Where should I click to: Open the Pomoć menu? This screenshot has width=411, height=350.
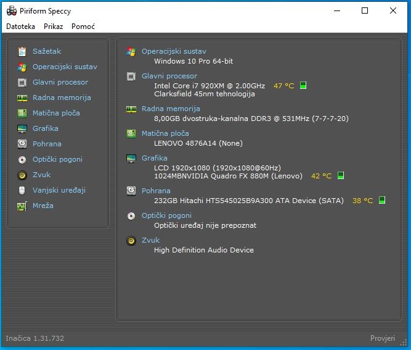83,27
